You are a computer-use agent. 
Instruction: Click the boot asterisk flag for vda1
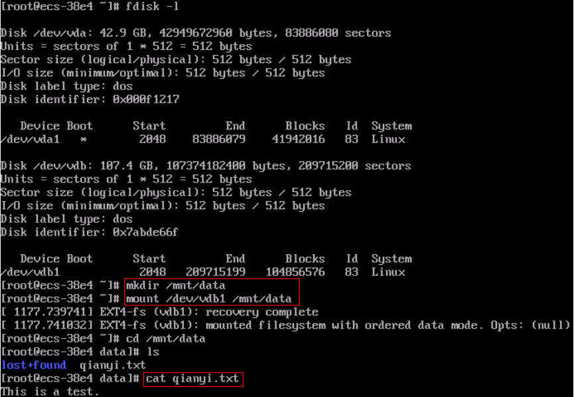83,139
